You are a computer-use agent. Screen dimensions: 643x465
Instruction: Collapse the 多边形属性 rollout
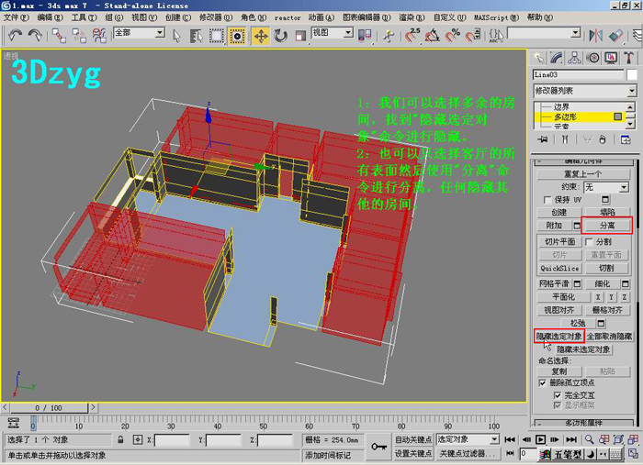(584, 423)
